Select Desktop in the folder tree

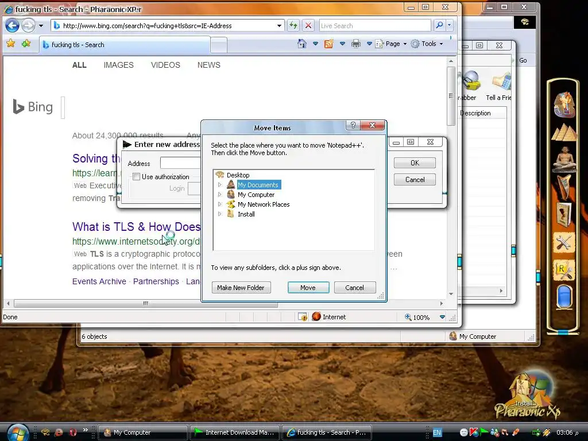click(238, 175)
